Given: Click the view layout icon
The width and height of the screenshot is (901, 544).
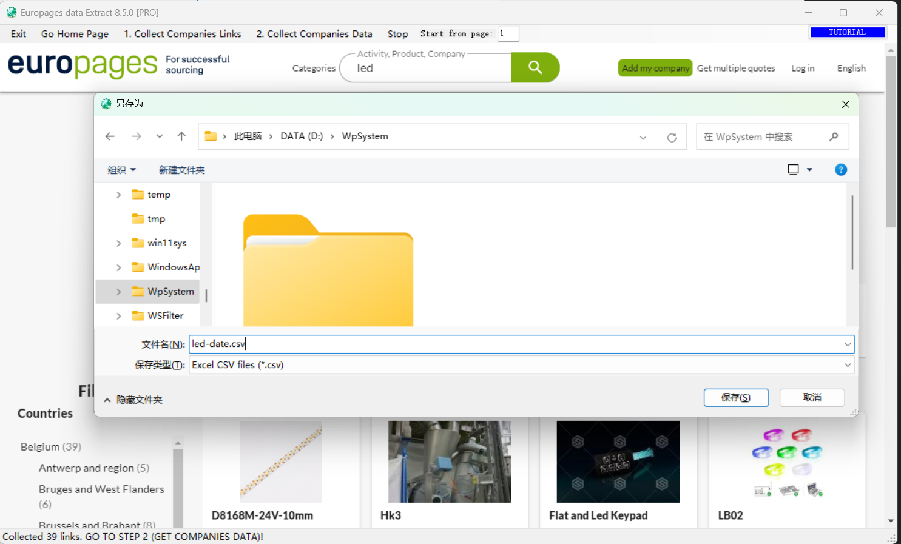Looking at the screenshot, I should [793, 170].
